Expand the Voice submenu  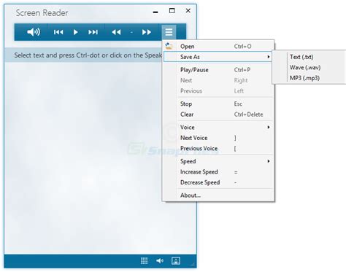(x=218, y=128)
